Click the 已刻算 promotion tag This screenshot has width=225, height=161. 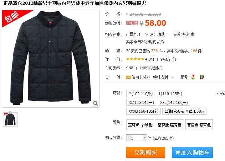point(132,23)
